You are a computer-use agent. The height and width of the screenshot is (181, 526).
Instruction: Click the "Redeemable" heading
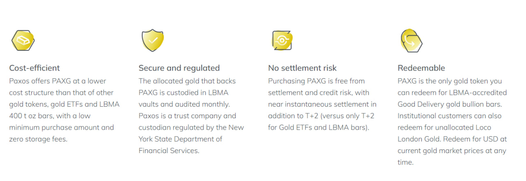[x=421, y=68]
